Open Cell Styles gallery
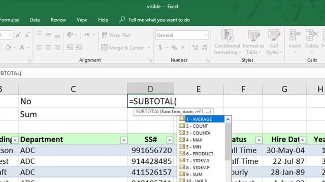This screenshot has height=182, width=325. 274,42
